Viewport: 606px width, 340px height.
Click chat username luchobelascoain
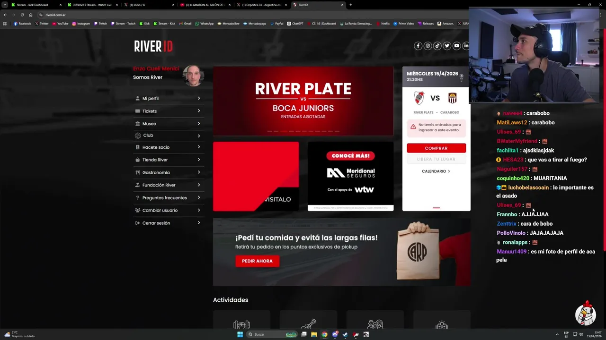click(528, 187)
